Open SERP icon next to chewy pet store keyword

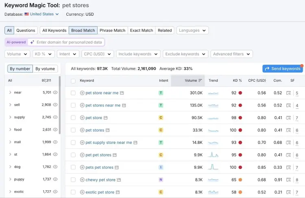click(119, 180)
